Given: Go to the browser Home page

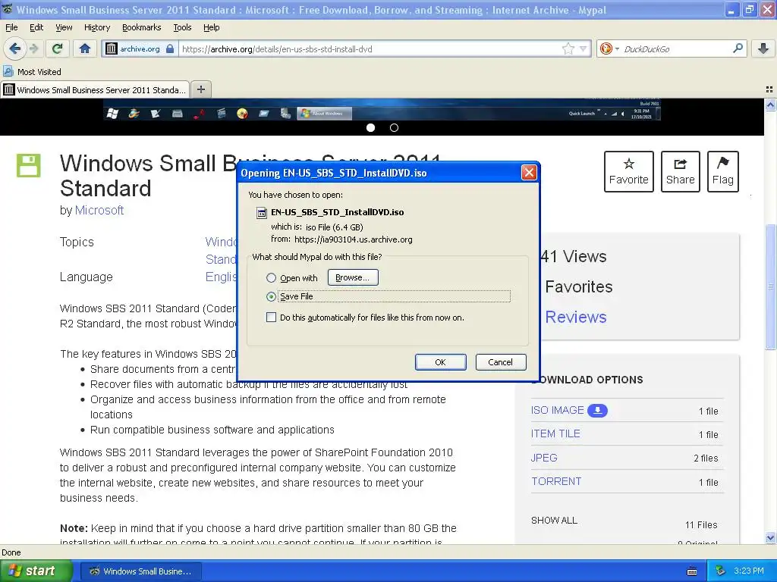Looking at the screenshot, I should 85,48.
